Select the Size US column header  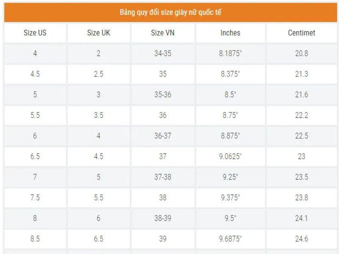pos(35,33)
